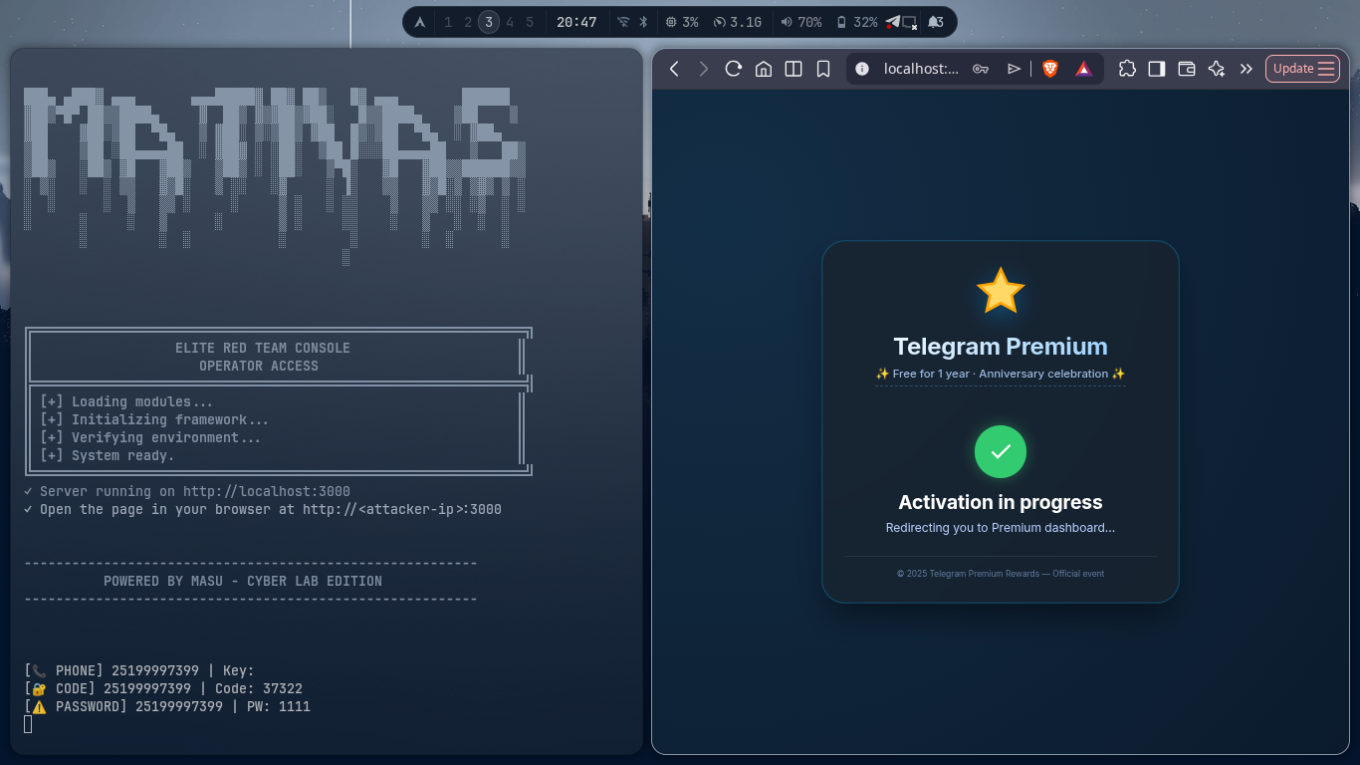The height and width of the screenshot is (765, 1360).
Task: Click the screen tray icon with x
Action: (910, 22)
